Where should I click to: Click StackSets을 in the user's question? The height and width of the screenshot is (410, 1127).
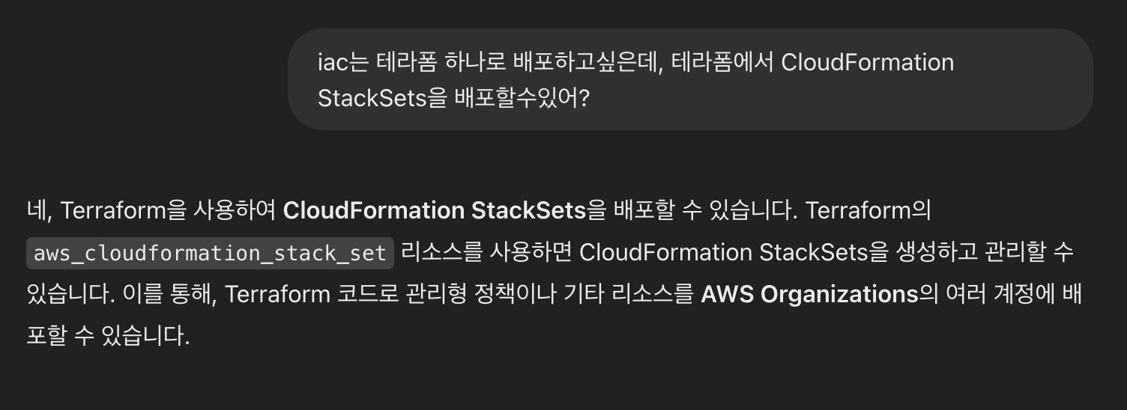(382, 98)
